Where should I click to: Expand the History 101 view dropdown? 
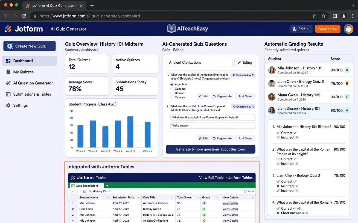(x=109, y=192)
